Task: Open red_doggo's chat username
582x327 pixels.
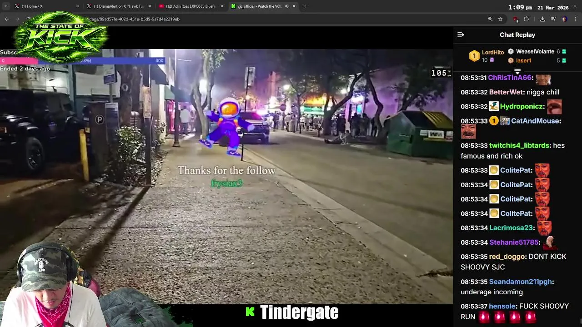Action: 507,257
